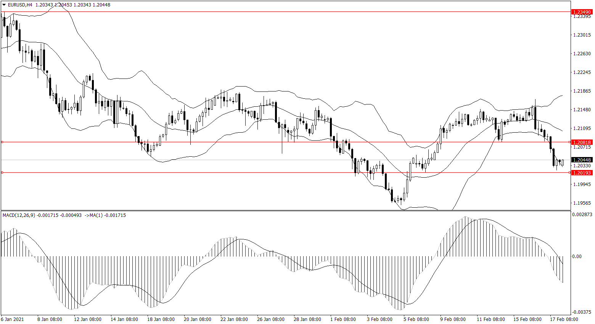Click the 1.22245 value on price scale
Image resolution: width=595 pixels, height=324 pixels.
(x=582, y=72)
